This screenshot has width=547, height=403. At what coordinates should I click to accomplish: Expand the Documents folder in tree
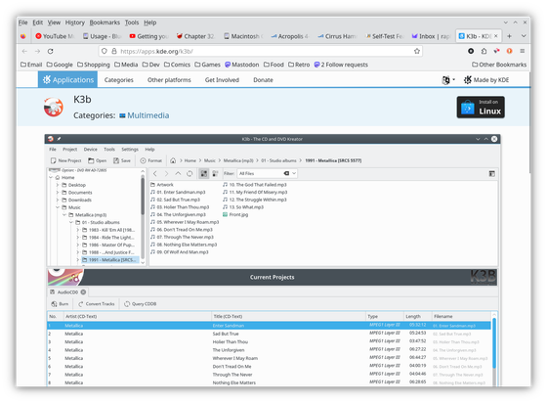click(58, 193)
